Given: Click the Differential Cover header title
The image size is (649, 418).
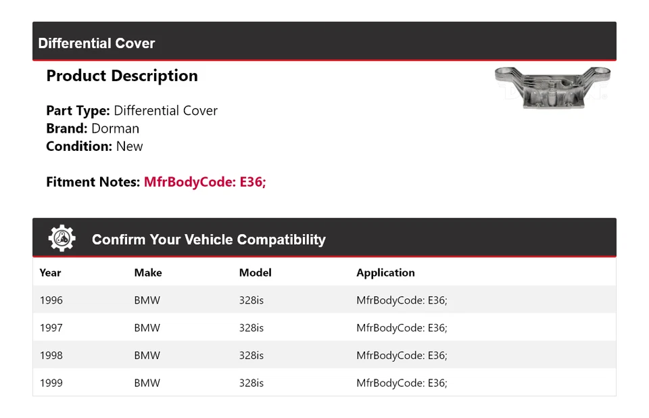Looking at the screenshot, I should pyautogui.click(x=97, y=43).
